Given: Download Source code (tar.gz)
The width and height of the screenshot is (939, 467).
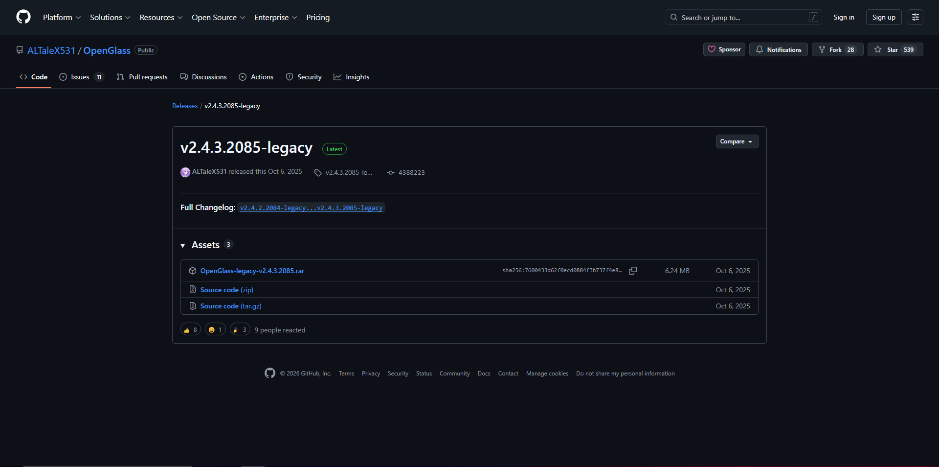Looking at the screenshot, I should (231, 306).
